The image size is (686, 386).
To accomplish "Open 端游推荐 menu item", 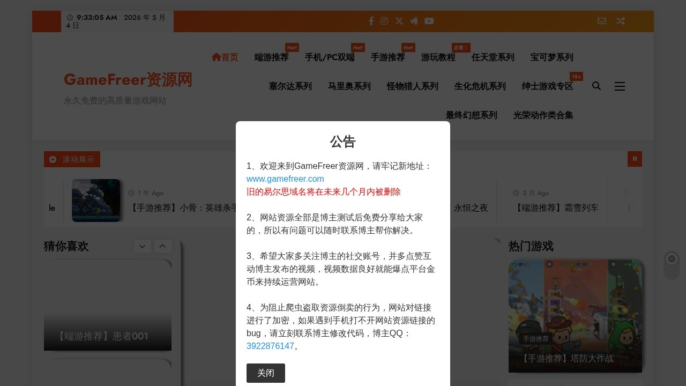I will coord(271,57).
